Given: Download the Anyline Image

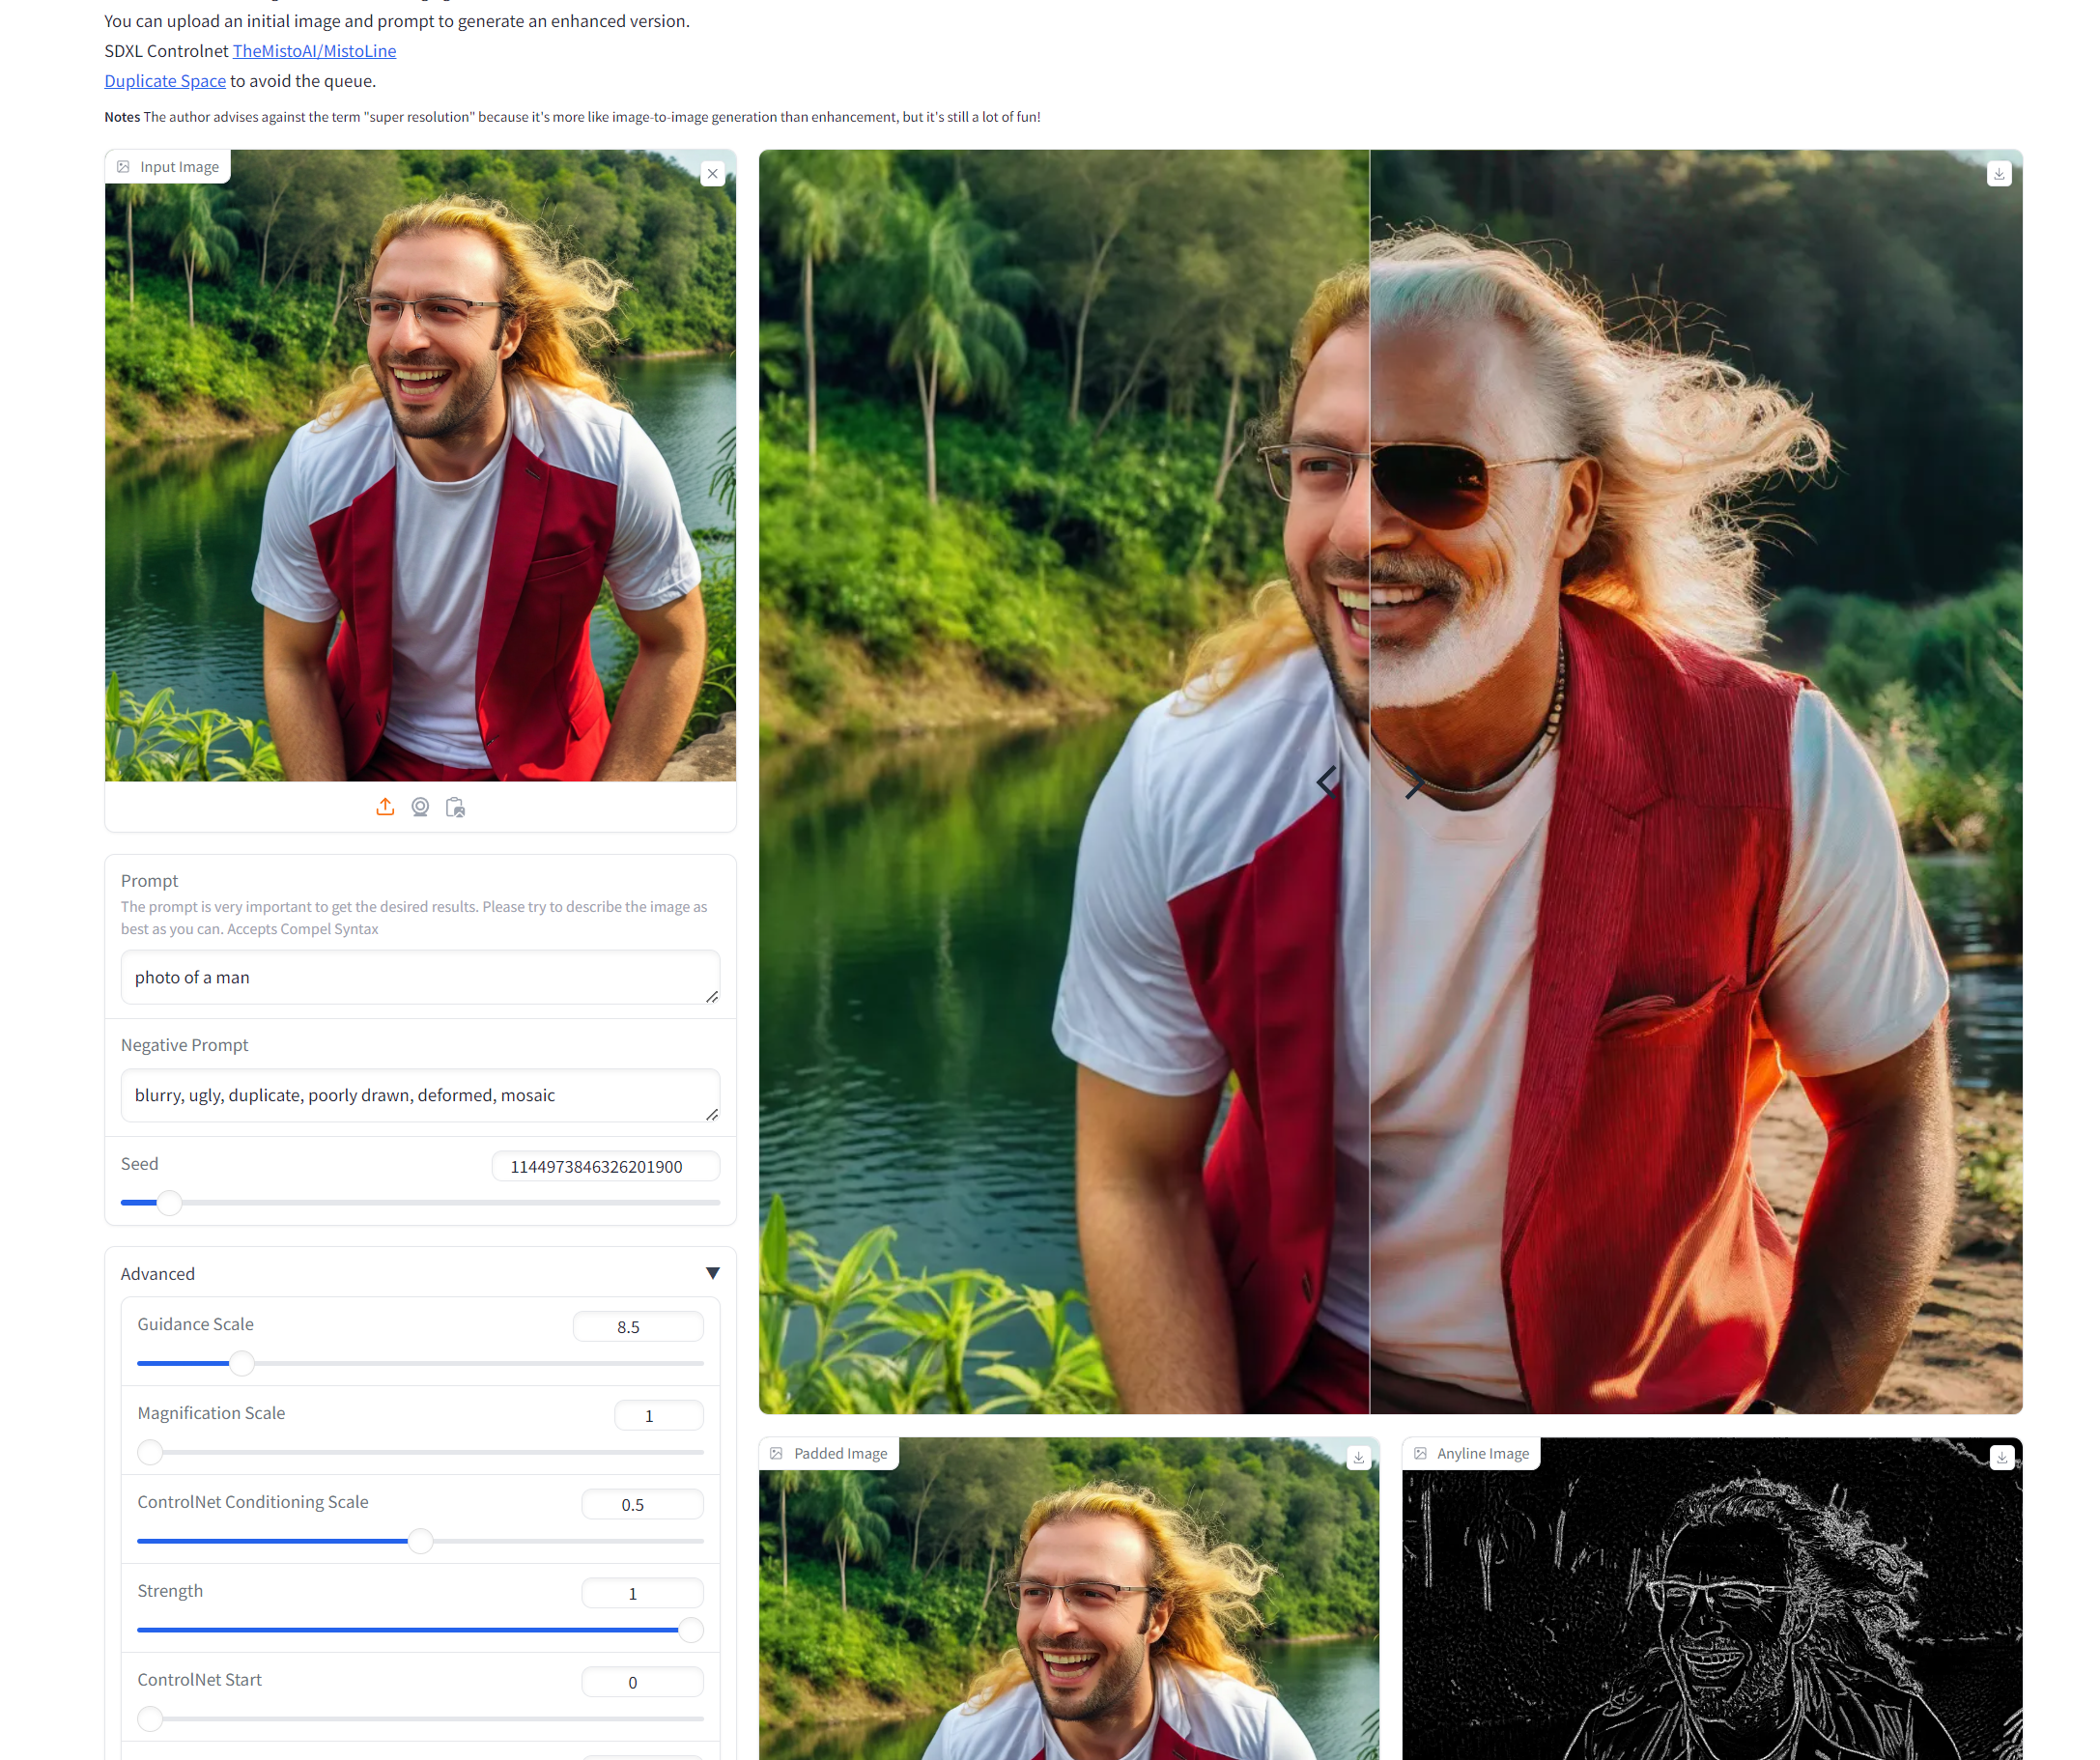Looking at the screenshot, I should pyautogui.click(x=2001, y=1458).
